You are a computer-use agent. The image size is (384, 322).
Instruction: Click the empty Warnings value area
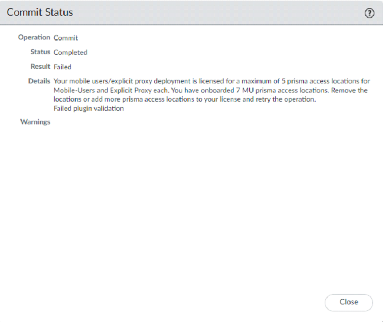click(x=152, y=122)
